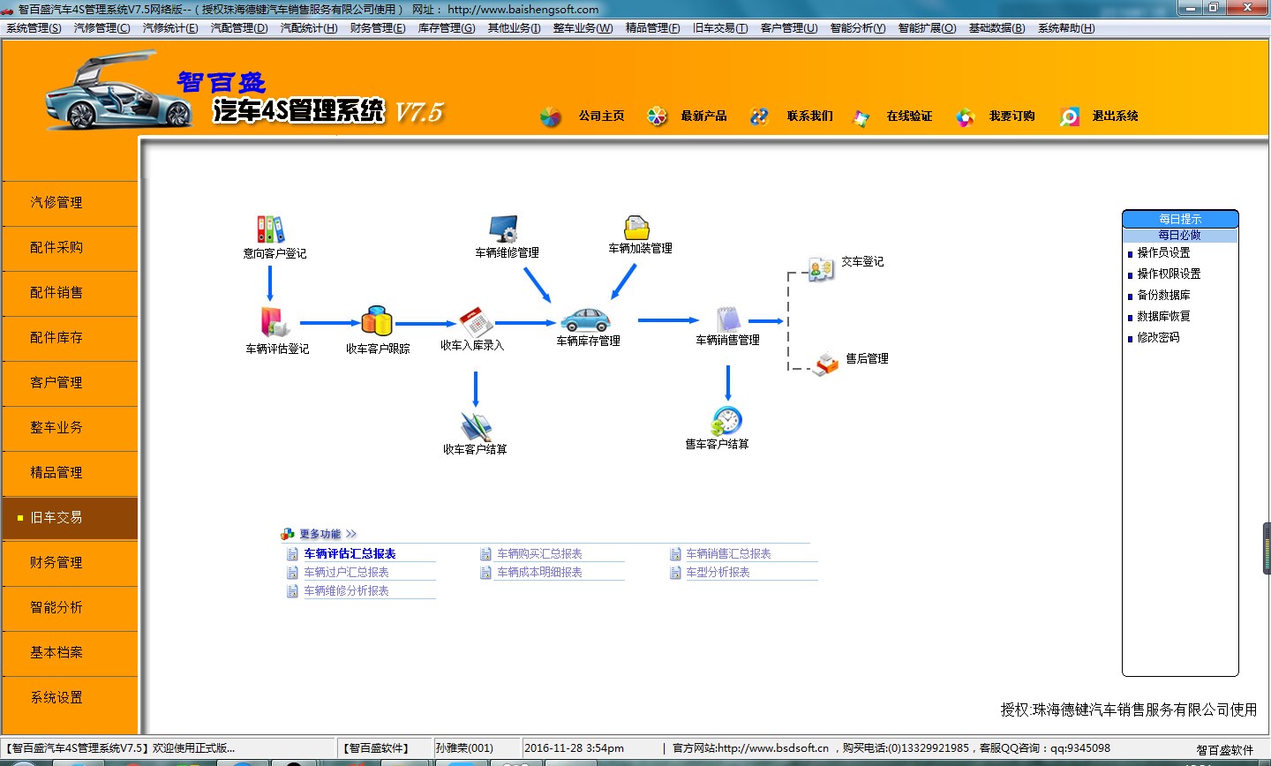Image resolution: width=1271 pixels, height=766 pixels.
Task: Expand the 更多功能 double chevron
Action: tap(351, 534)
